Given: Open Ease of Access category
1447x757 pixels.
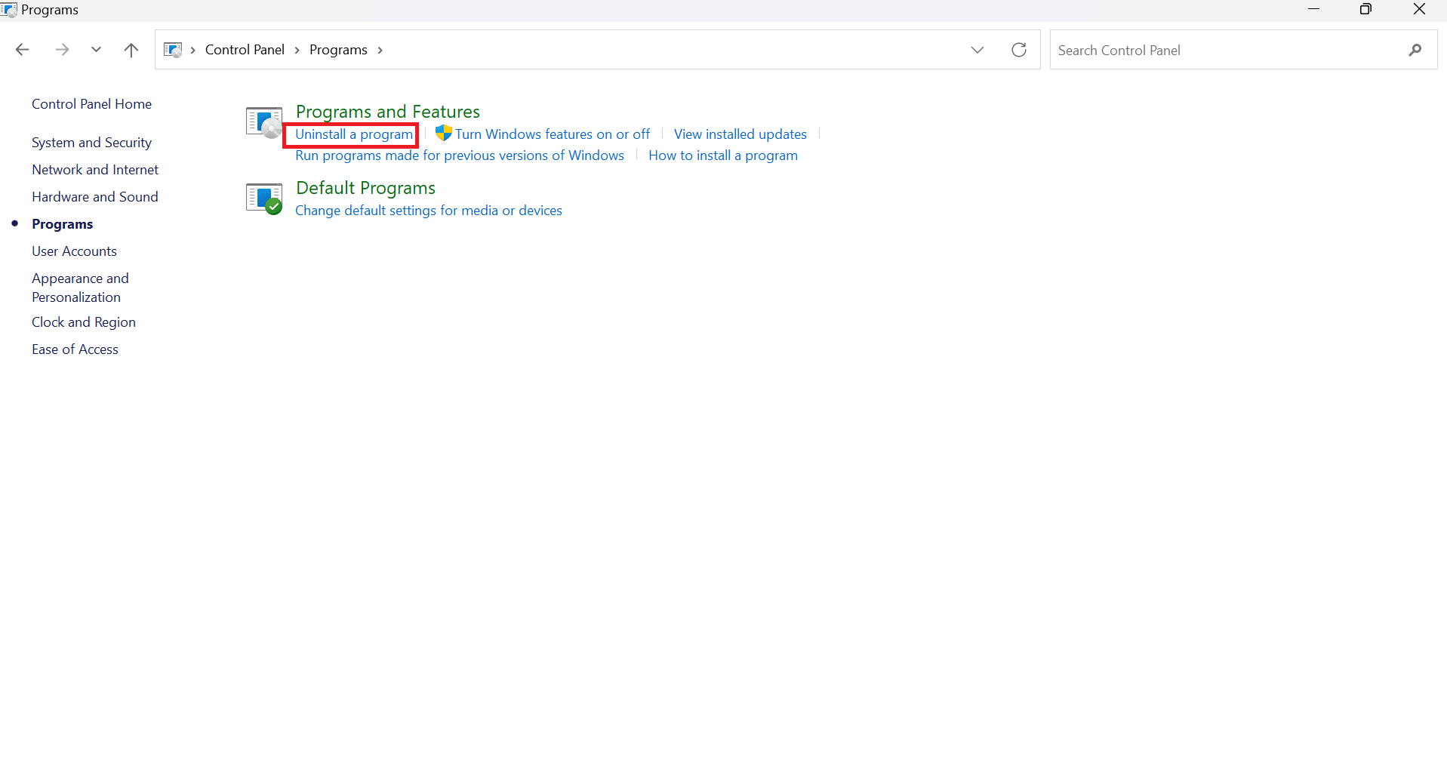Looking at the screenshot, I should click(75, 349).
